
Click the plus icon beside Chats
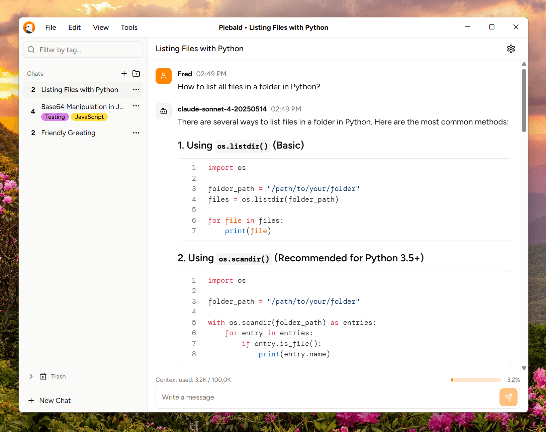point(124,74)
